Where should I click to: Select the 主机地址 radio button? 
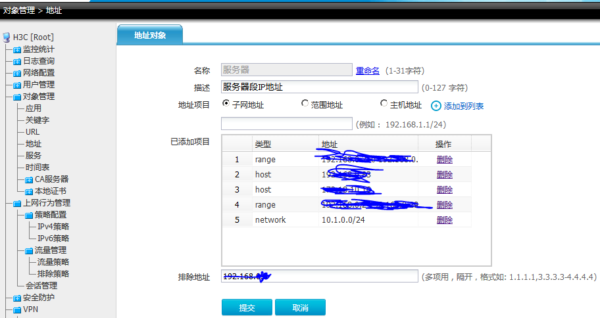[384, 103]
